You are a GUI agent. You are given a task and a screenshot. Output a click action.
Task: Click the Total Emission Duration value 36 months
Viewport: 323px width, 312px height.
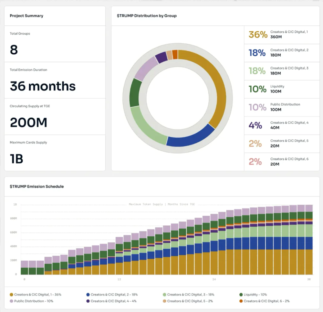coord(43,86)
